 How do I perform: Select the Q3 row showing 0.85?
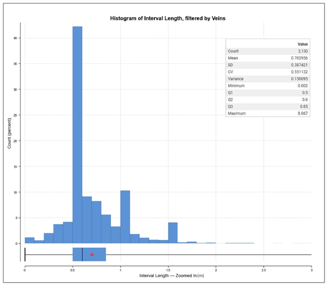[x=268, y=107]
